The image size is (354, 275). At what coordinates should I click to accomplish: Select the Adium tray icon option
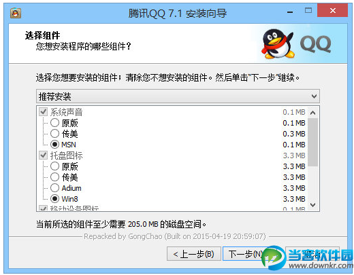click(x=54, y=187)
